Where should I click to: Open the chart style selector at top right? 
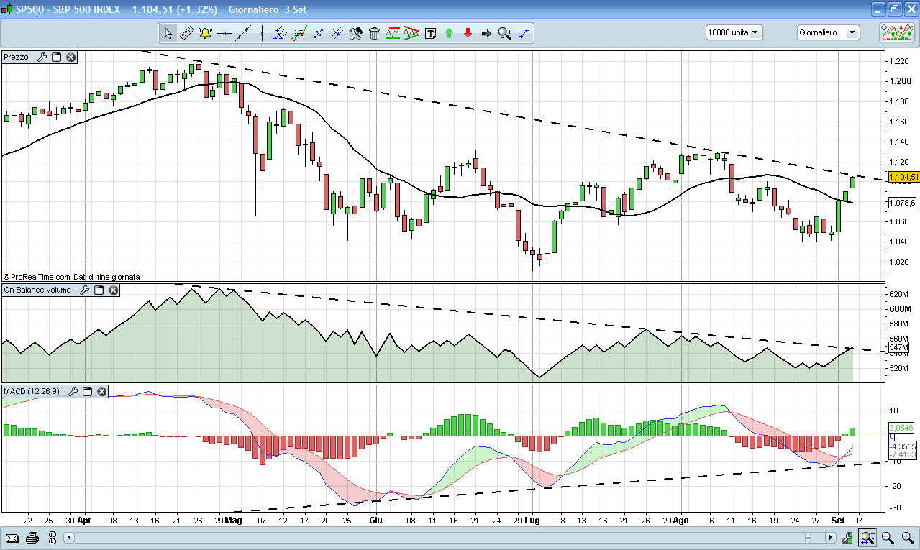896,32
